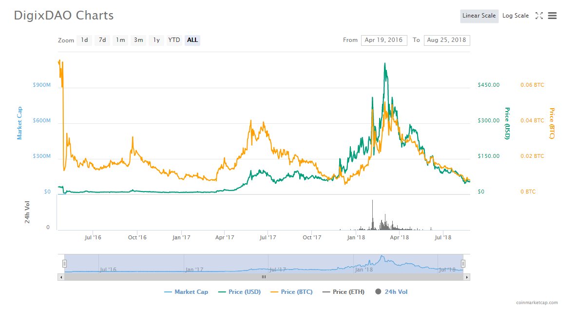The width and height of the screenshot is (574, 309).
Task: Toggle Price (ETH) series in legend
Action: point(344,292)
